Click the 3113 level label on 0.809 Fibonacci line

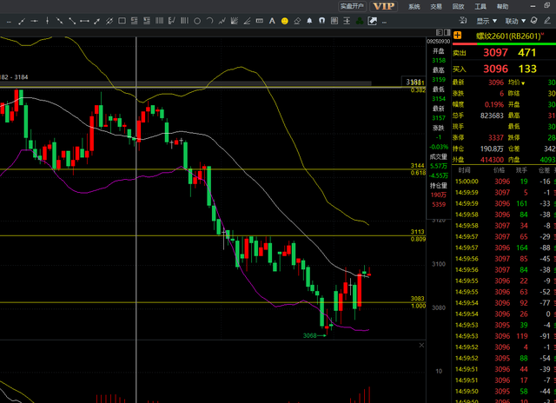(417, 232)
